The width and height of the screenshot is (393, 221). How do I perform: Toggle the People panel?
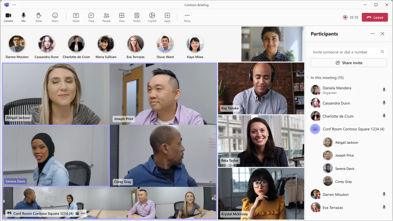pyautogui.click(x=106, y=17)
